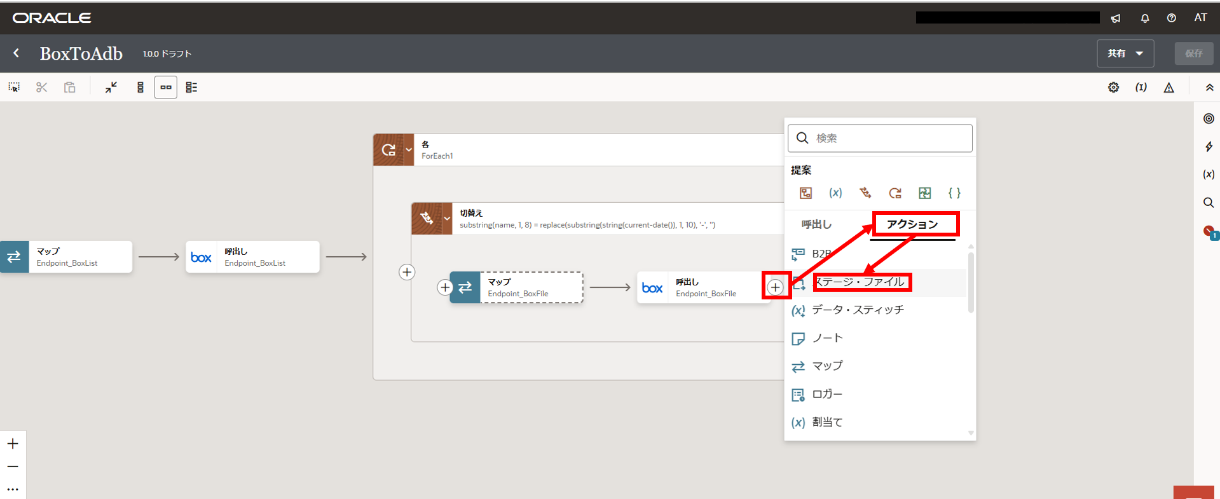Open actions (x) icon in right sidebar

(x=1209, y=174)
